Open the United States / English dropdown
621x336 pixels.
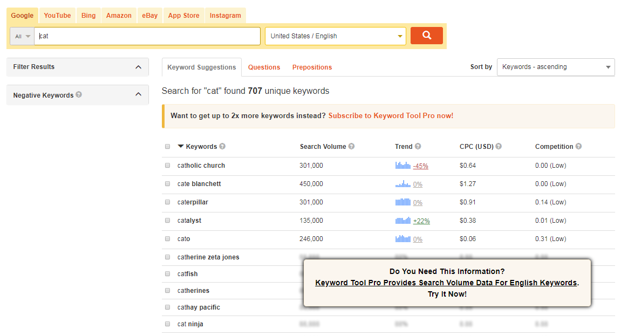[335, 36]
